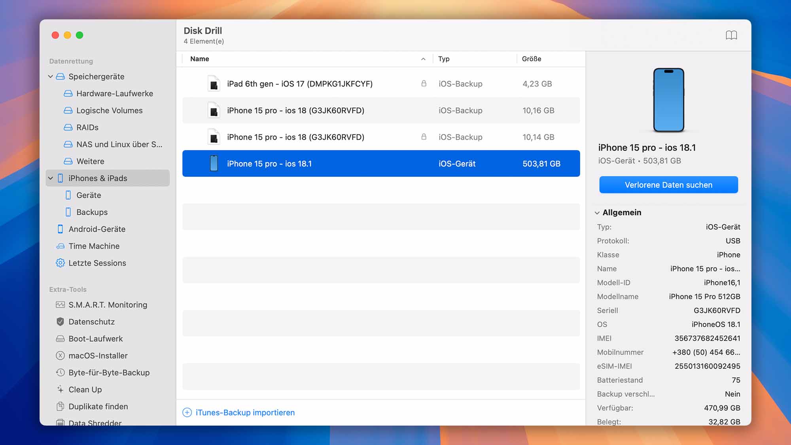Select the iPad 6th gen - iOS 17 backup row
The image size is (791, 445).
tap(381, 84)
